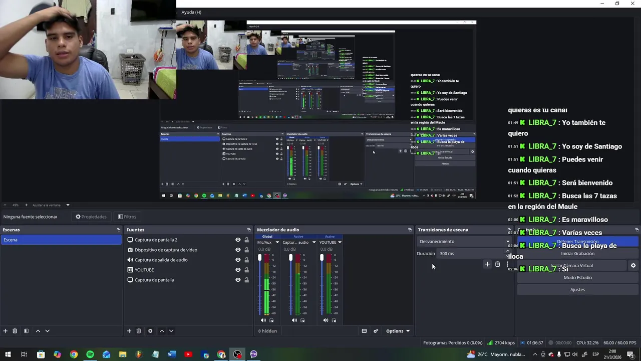Viewport: 641px width, 361px height.
Task: Unlock Captura de salida de audio lock
Action: [x=246, y=260]
